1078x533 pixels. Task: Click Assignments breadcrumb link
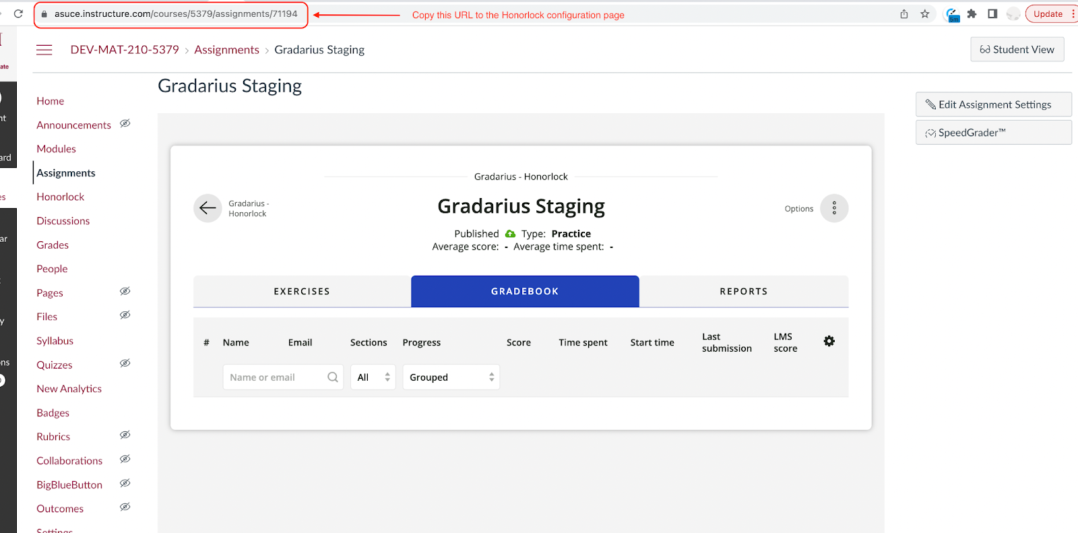pos(226,50)
